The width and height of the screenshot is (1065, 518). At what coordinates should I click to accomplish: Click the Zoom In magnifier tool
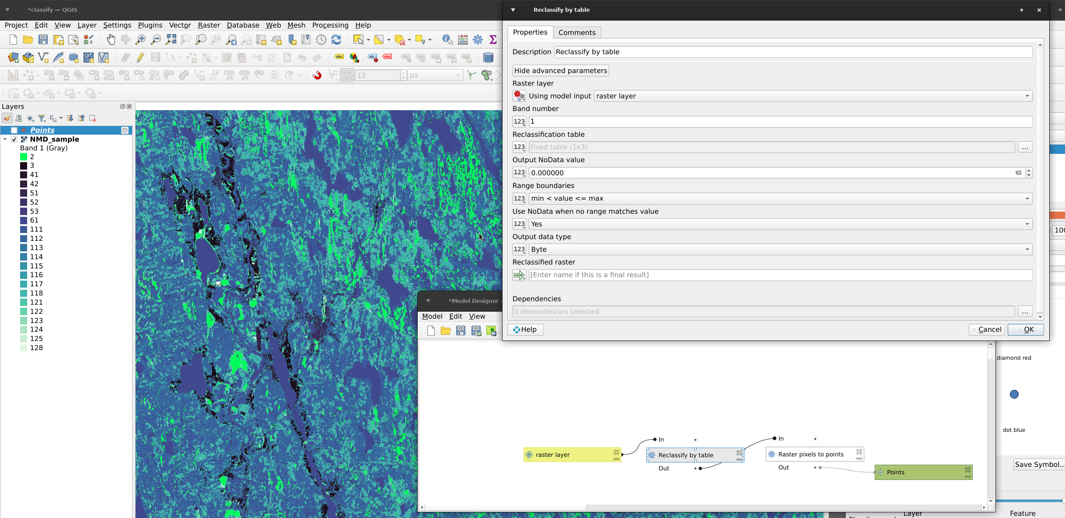coord(140,40)
